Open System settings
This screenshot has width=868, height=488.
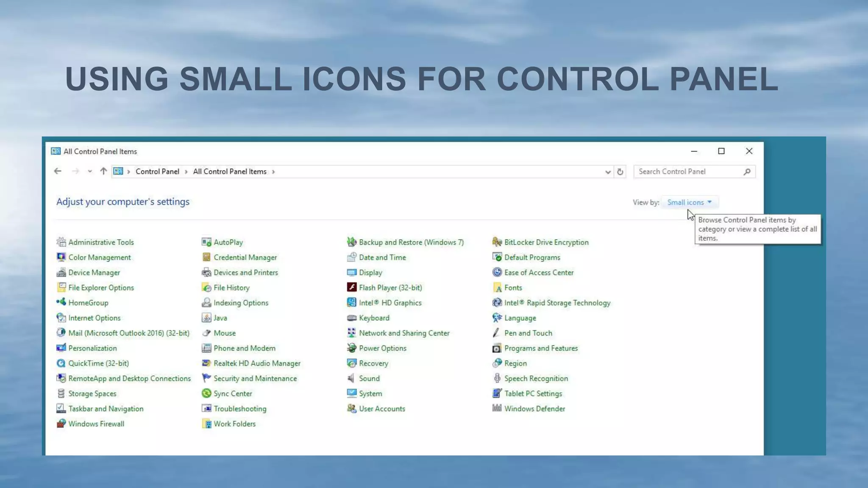[365, 394]
